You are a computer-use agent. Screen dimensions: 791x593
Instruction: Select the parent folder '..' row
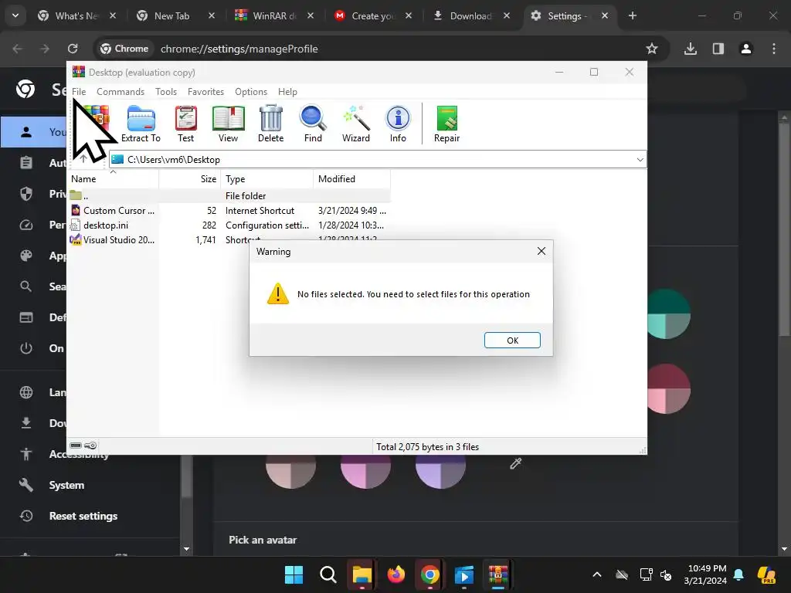pyautogui.click(x=229, y=195)
